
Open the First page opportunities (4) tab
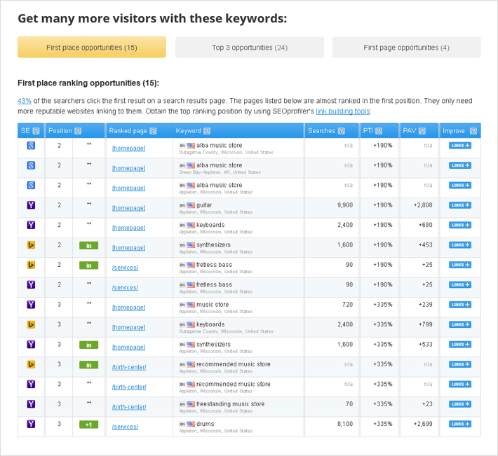(x=406, y=48)
